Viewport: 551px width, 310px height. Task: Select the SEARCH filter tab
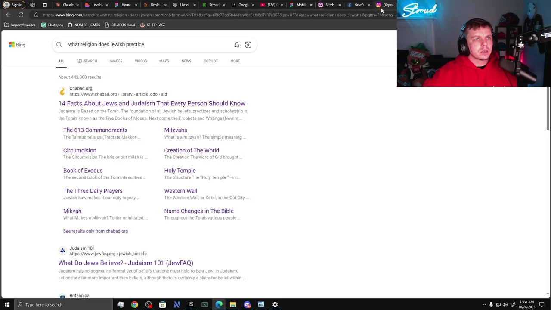click(87, 61)
